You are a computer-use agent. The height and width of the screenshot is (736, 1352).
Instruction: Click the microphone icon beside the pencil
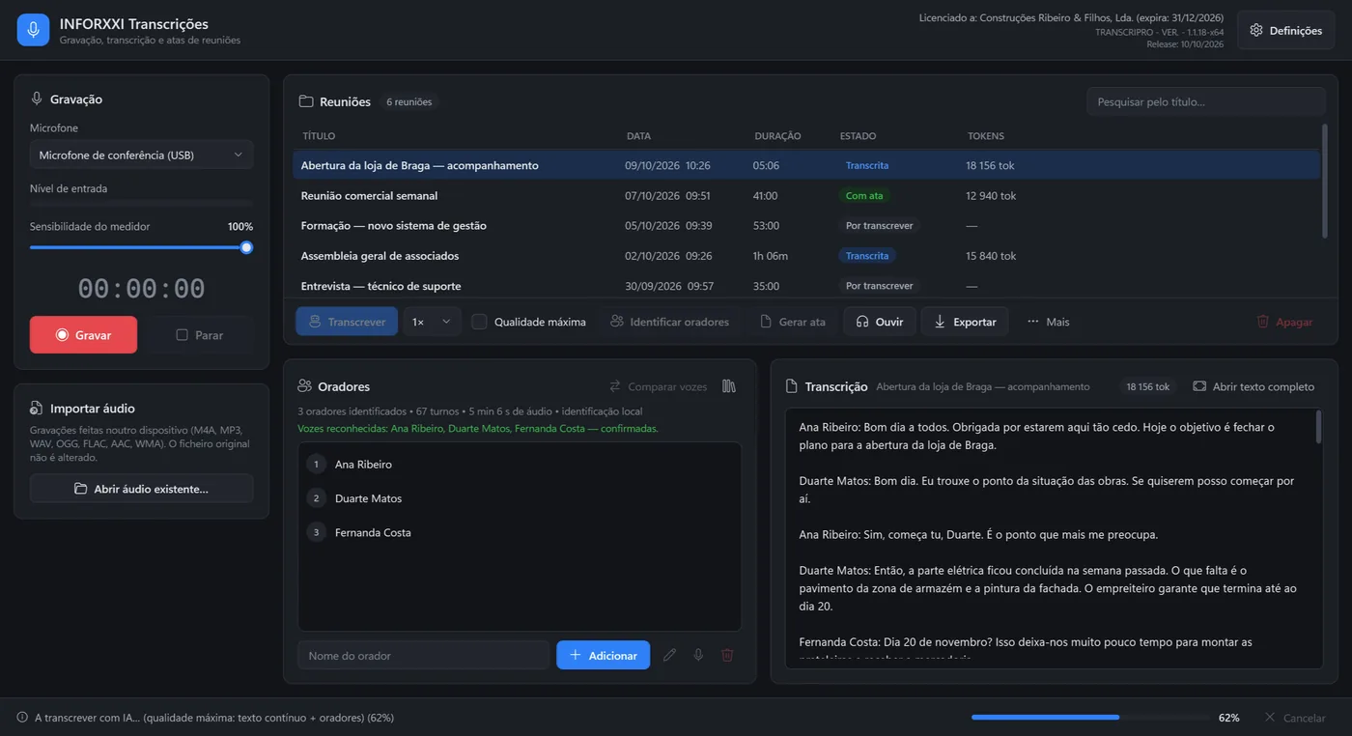pyautogui.click(x=698, y=655)
